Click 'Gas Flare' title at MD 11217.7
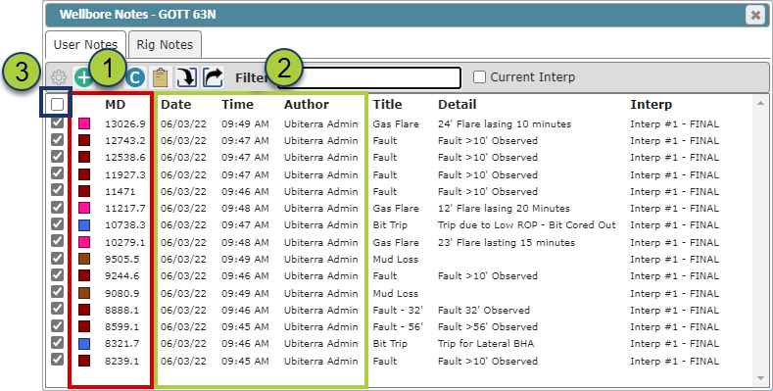 pos(396,208)
